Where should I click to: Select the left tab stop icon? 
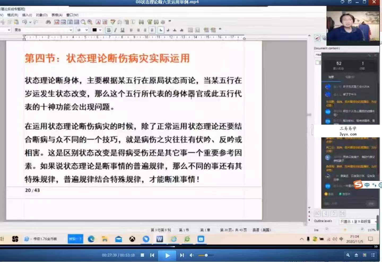click(161, 30)
